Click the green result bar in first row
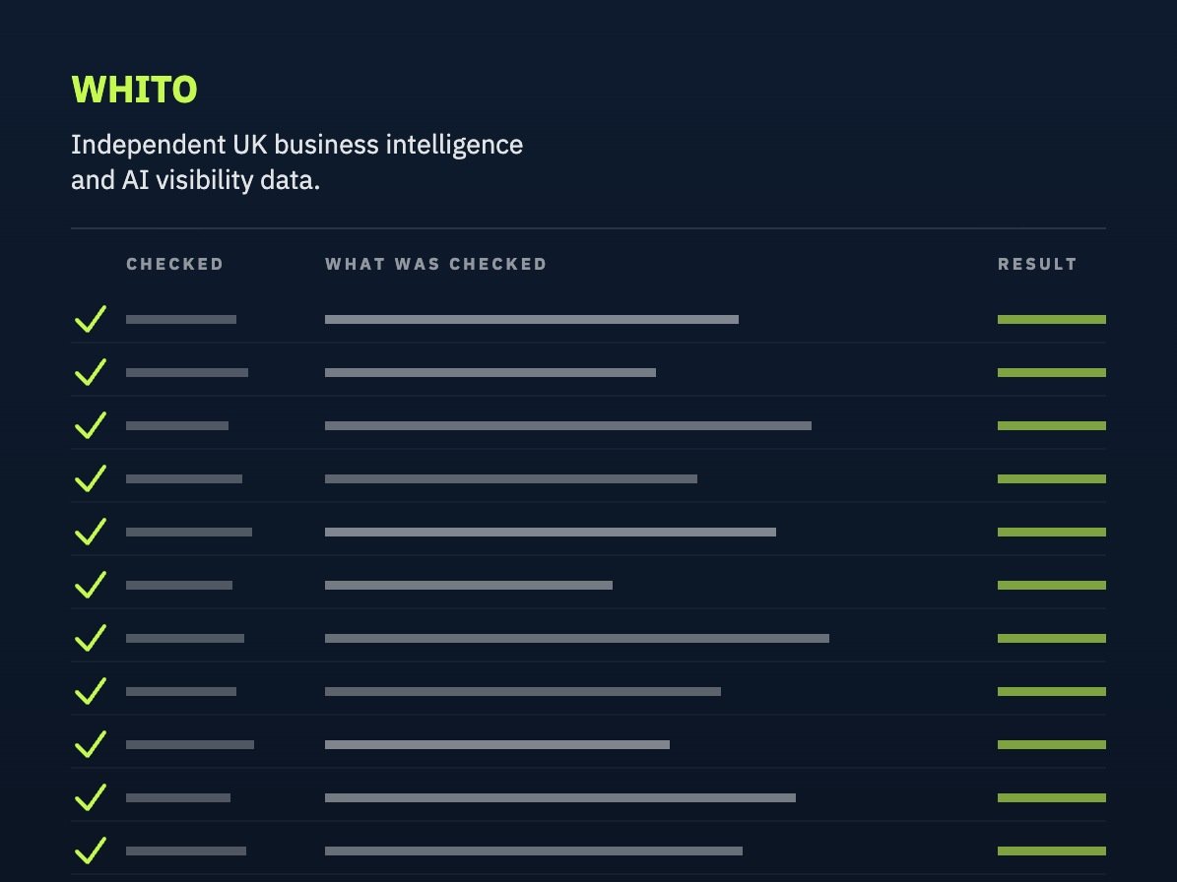Viewport: 1177px width, 882px height. click(1052, 320)
